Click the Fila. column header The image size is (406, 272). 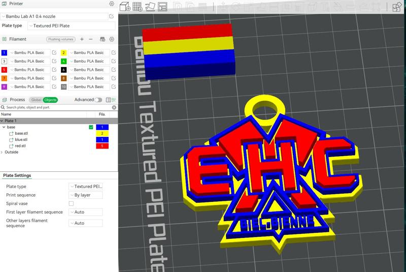[102, 114]
